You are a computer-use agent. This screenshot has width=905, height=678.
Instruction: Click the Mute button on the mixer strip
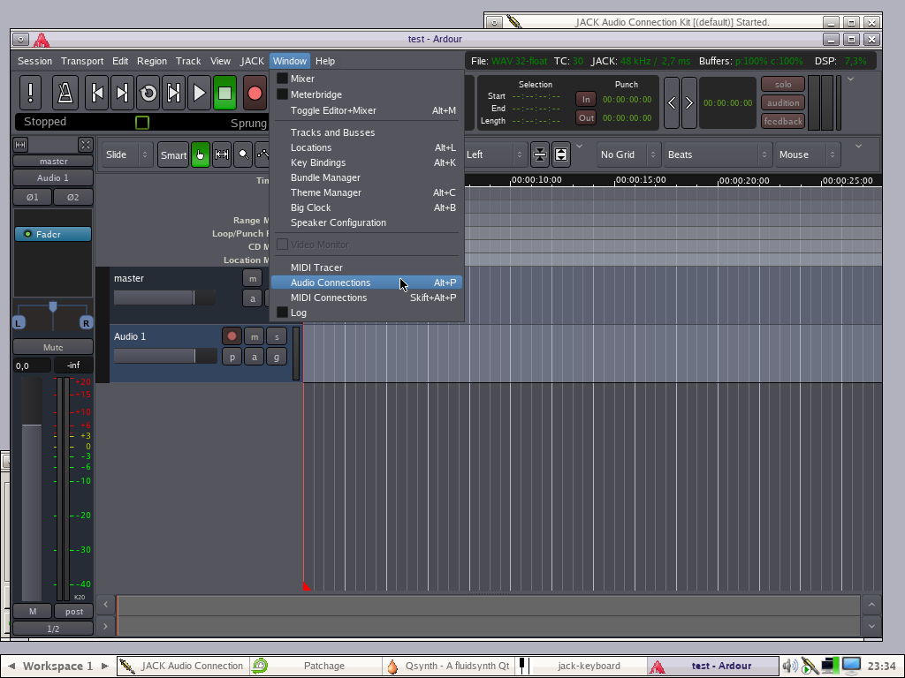pos(53,347)
